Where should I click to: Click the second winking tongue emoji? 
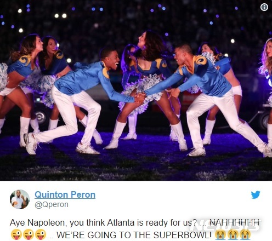tap(28, 234)
